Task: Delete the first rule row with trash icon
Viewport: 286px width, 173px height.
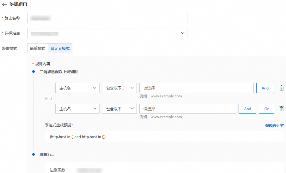Action: coord(282,88)
